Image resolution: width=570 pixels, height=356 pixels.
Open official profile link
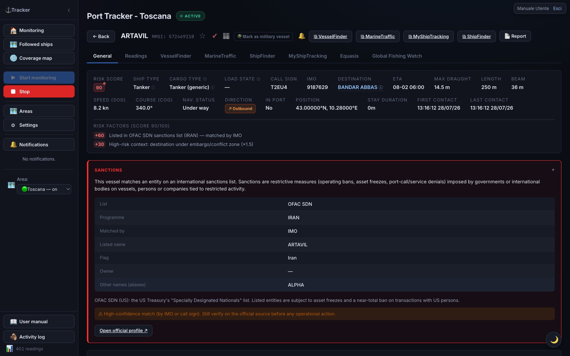[x=123, y=331]
